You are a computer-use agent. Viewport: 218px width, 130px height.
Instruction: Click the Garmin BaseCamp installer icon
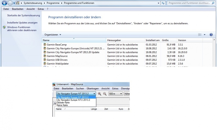(45, 45)
